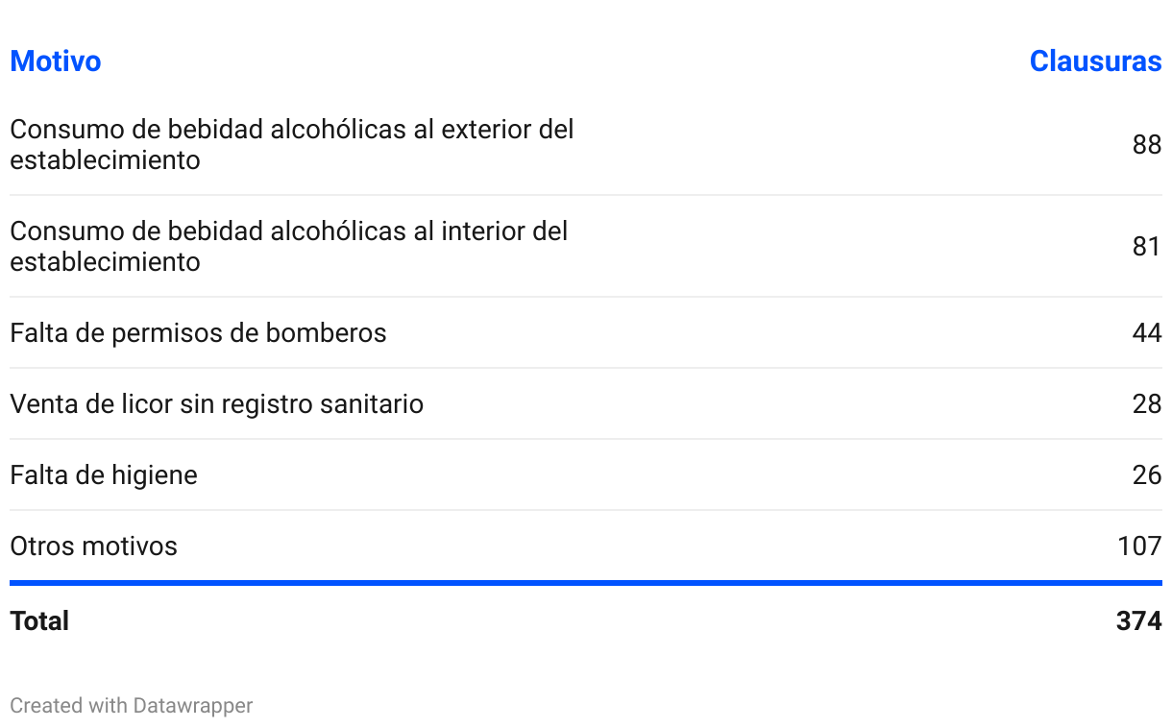Select the Falta de permisos de bomberos row
Image resolution: width=1172 pixels, height=728 pixels.
(x=586, y=333)
